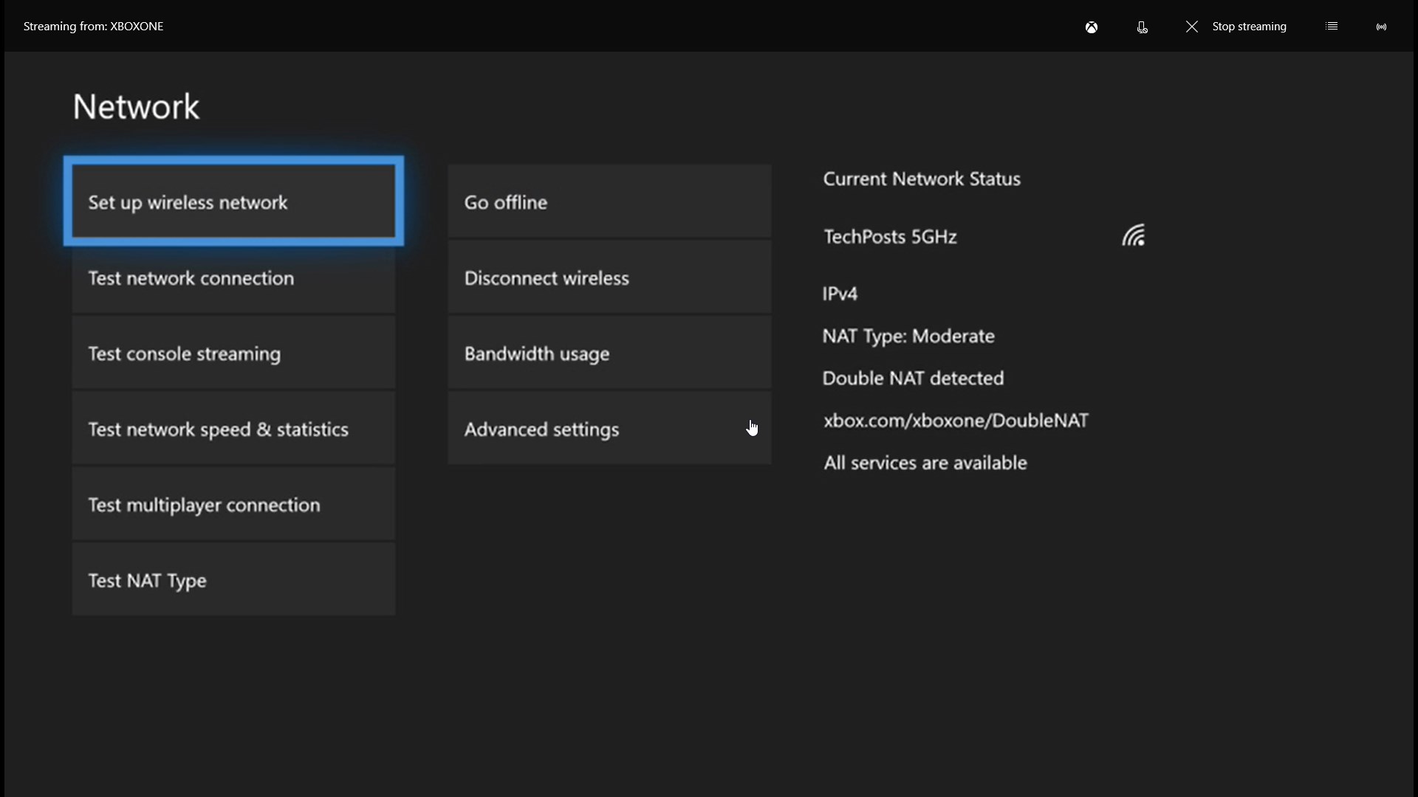Start Test console streaming

[233, 354]
